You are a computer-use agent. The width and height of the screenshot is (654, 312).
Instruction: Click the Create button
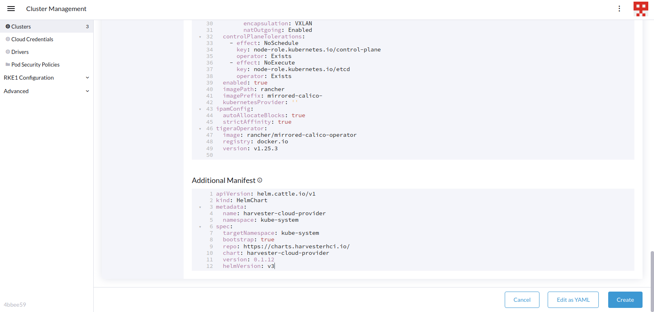click(625, 300)
